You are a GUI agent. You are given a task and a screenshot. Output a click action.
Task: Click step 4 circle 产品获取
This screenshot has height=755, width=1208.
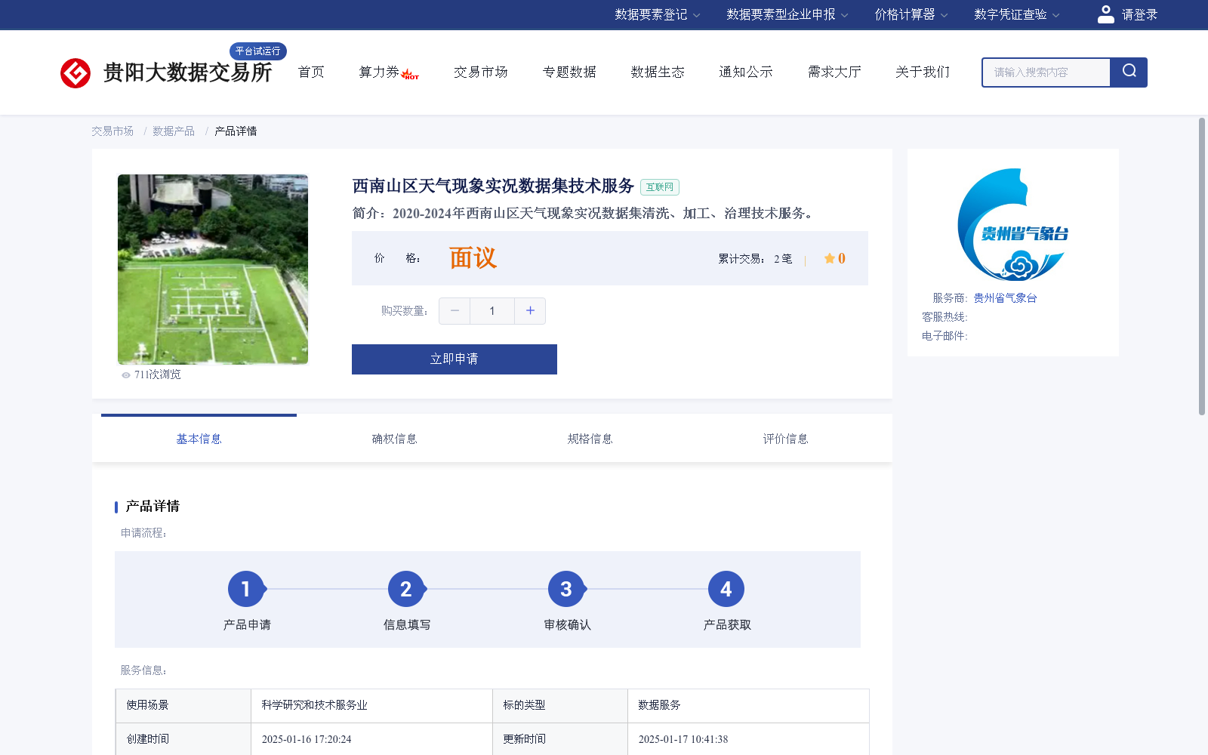click(726, 589)
